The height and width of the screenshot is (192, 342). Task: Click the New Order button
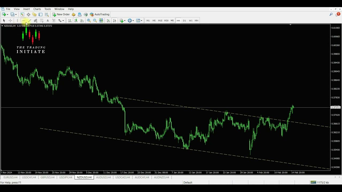tap(61, 14)
